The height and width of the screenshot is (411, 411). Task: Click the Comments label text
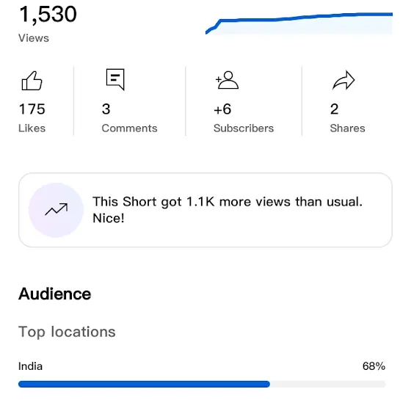[129, 128]
